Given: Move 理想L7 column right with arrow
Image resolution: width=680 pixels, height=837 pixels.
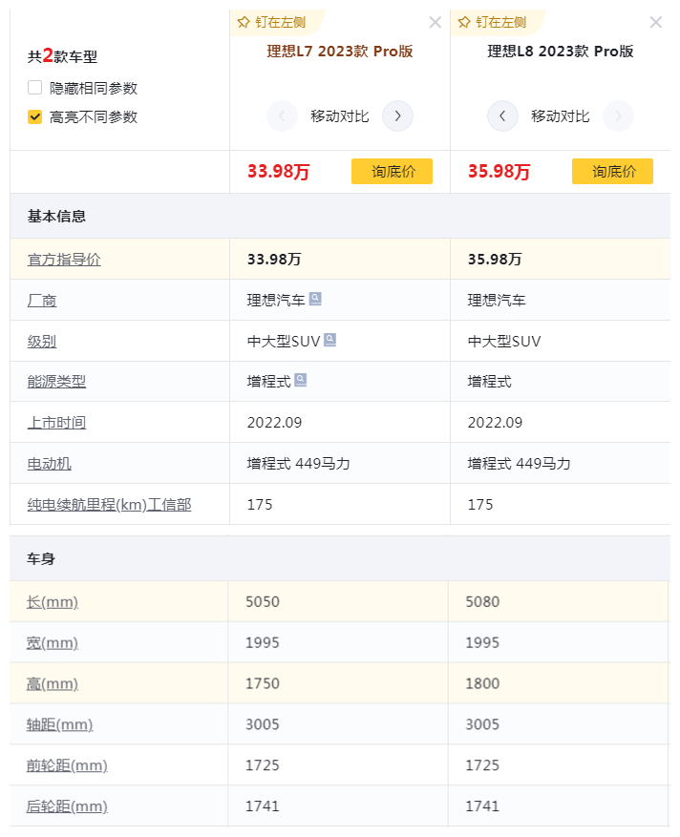Looking at the screenshot, I should 397,115.
